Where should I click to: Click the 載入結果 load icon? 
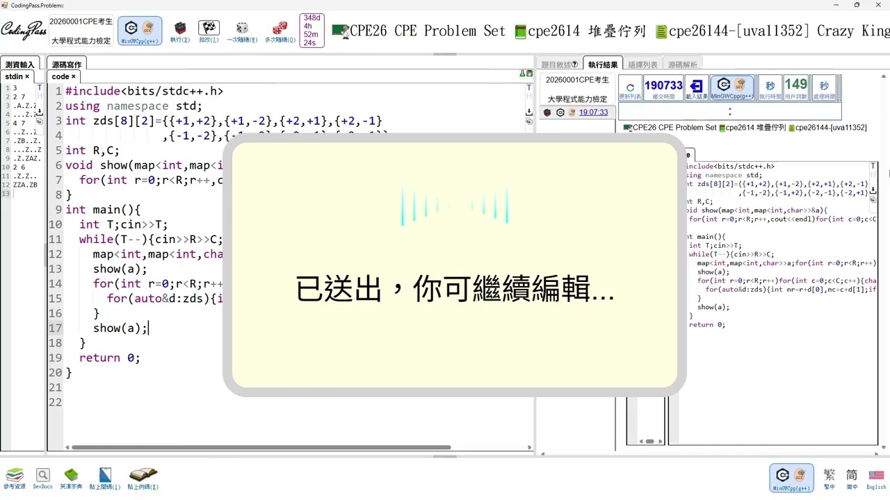tap(696, 89)
